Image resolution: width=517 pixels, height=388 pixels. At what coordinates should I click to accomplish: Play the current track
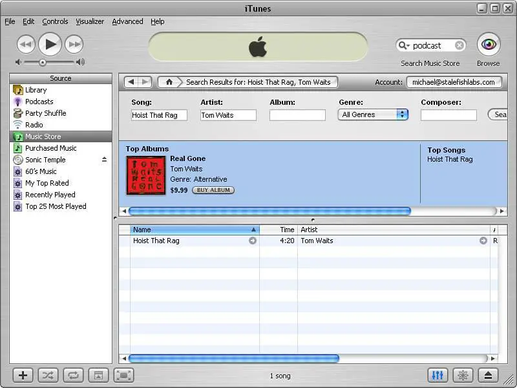[50, 44]
